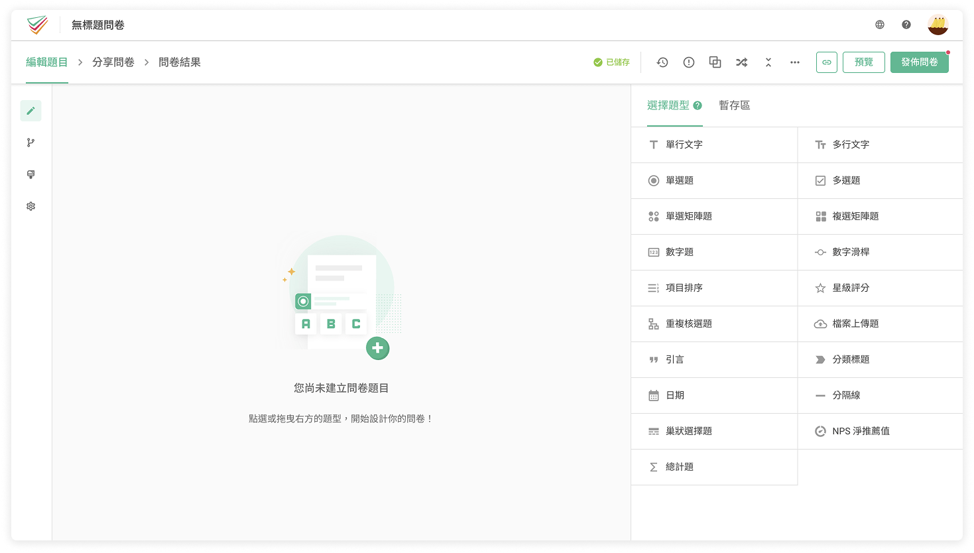Go to the 分享問卷 step
Screen dimensions: 974x553
(113, 62)
